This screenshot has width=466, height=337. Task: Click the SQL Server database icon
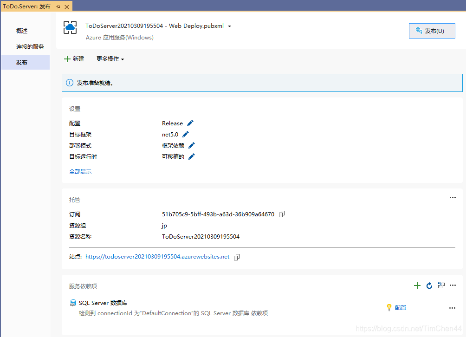(73, 303)
